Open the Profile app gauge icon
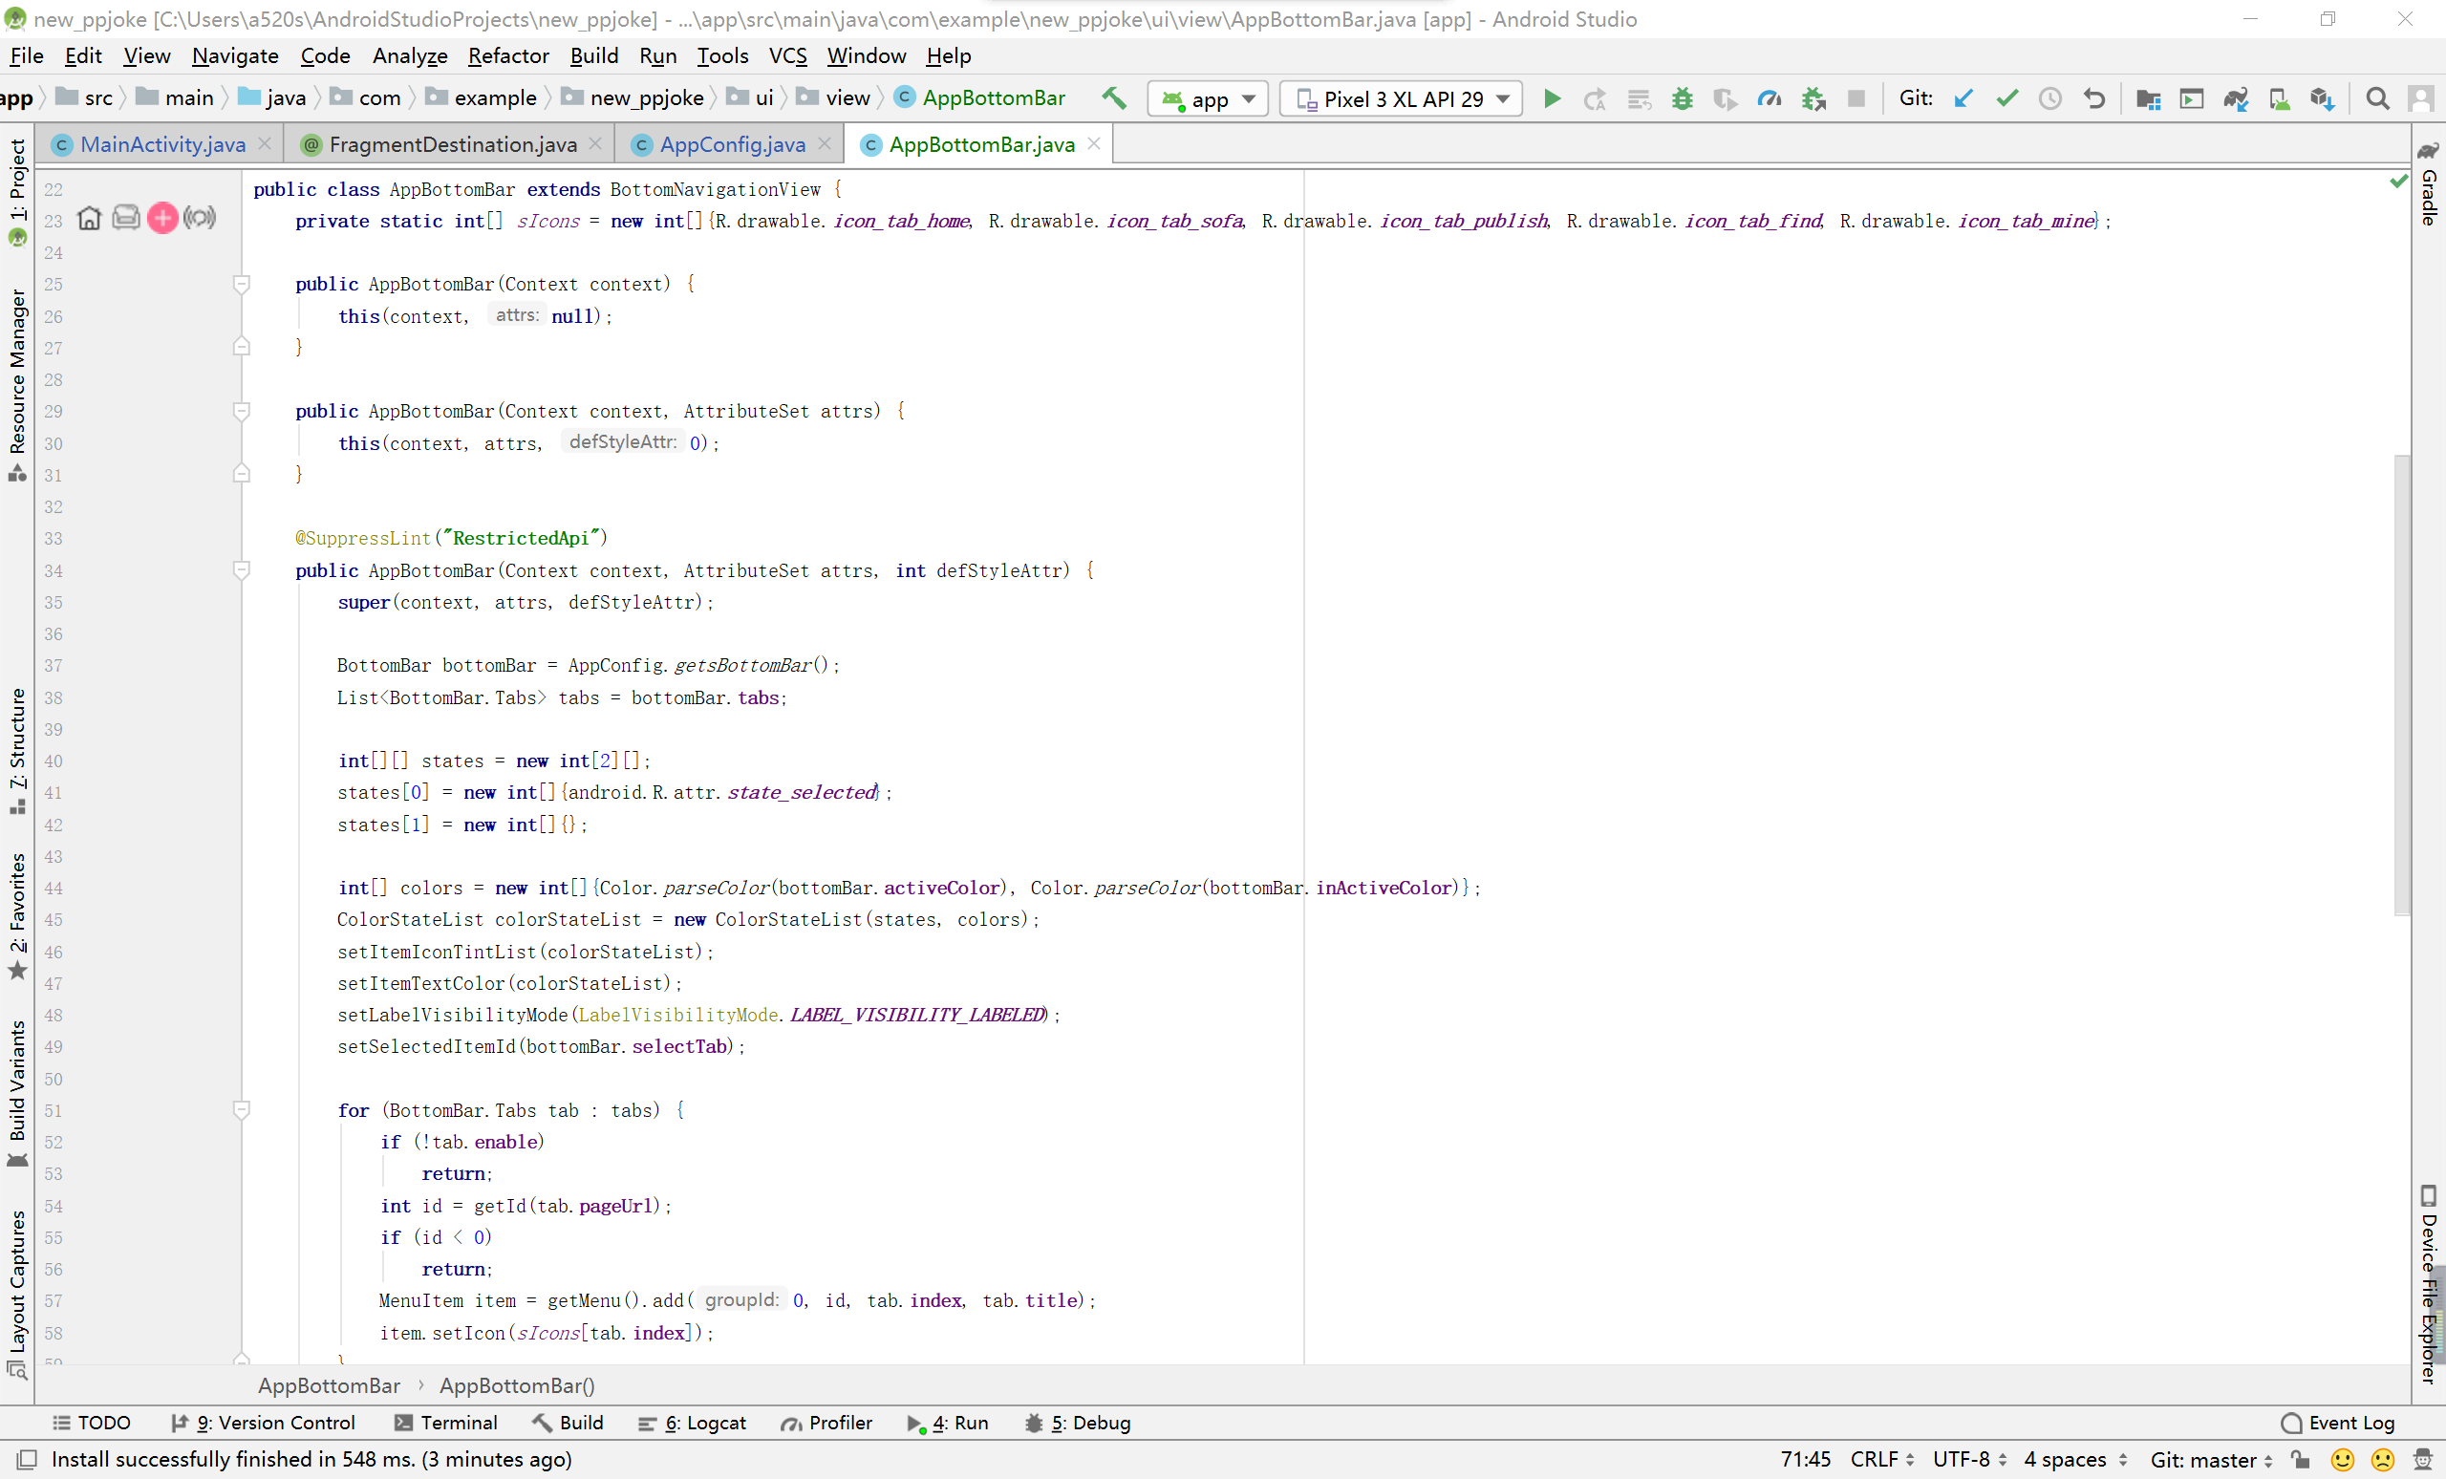2446x1479 pixels. pyautogui.click(x=1768, y=98)
